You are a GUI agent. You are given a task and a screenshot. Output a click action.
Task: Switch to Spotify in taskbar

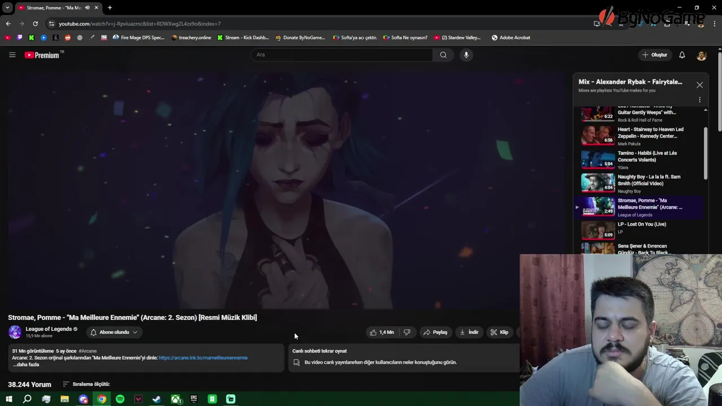tap(120, 399)
